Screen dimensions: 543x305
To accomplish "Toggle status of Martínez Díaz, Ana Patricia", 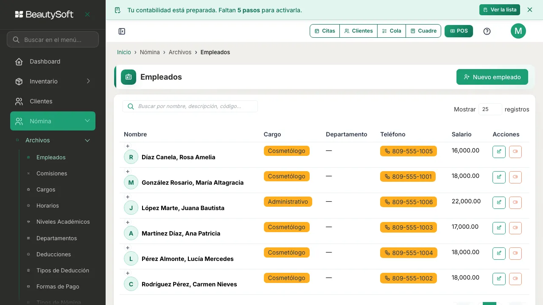I will tap(515, 228).
